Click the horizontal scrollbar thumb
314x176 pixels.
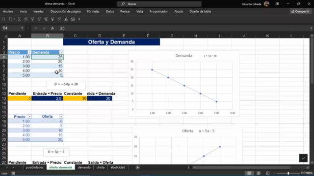tap(243, 167)
